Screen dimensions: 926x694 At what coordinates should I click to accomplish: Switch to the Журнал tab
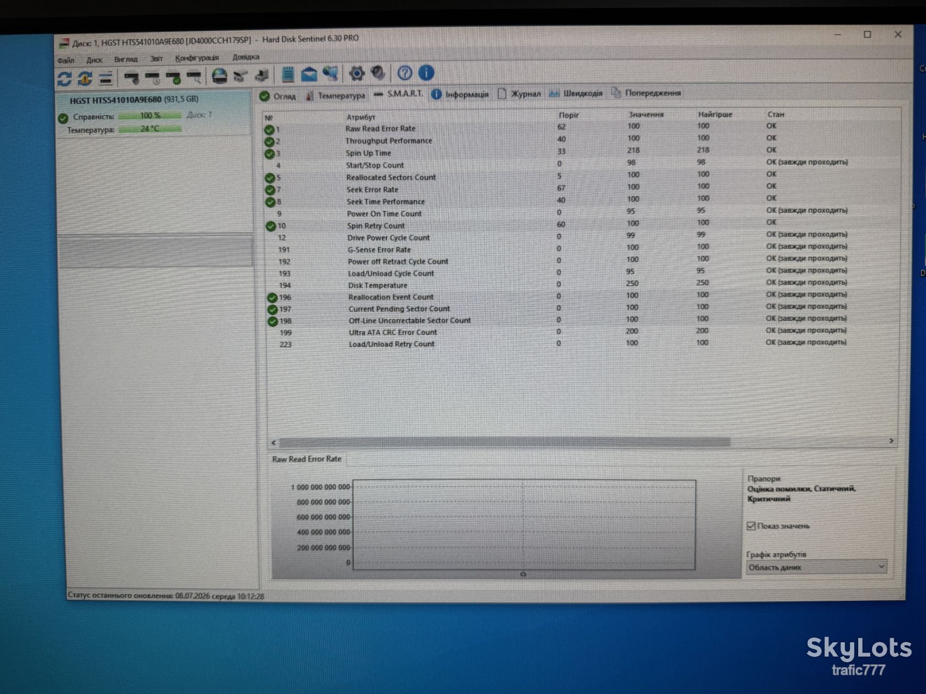[519, 94]
